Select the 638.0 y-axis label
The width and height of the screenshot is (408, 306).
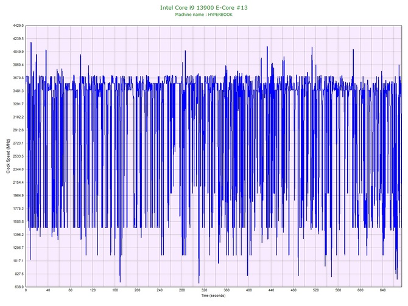click(x=19, y=287)
